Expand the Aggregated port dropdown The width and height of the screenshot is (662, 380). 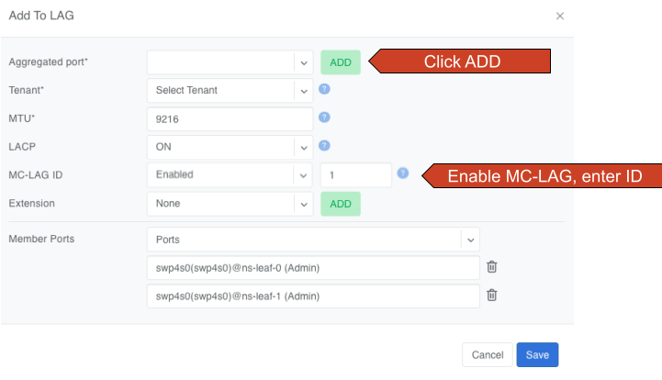click(x=303, y=62)
